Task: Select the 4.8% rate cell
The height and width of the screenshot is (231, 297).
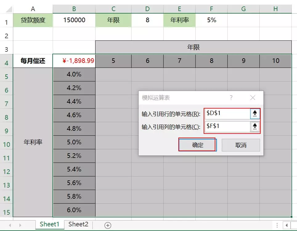Action: click(x=74, y=129)
